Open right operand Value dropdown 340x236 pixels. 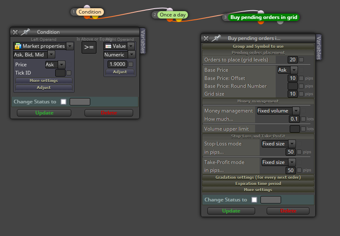131,46
